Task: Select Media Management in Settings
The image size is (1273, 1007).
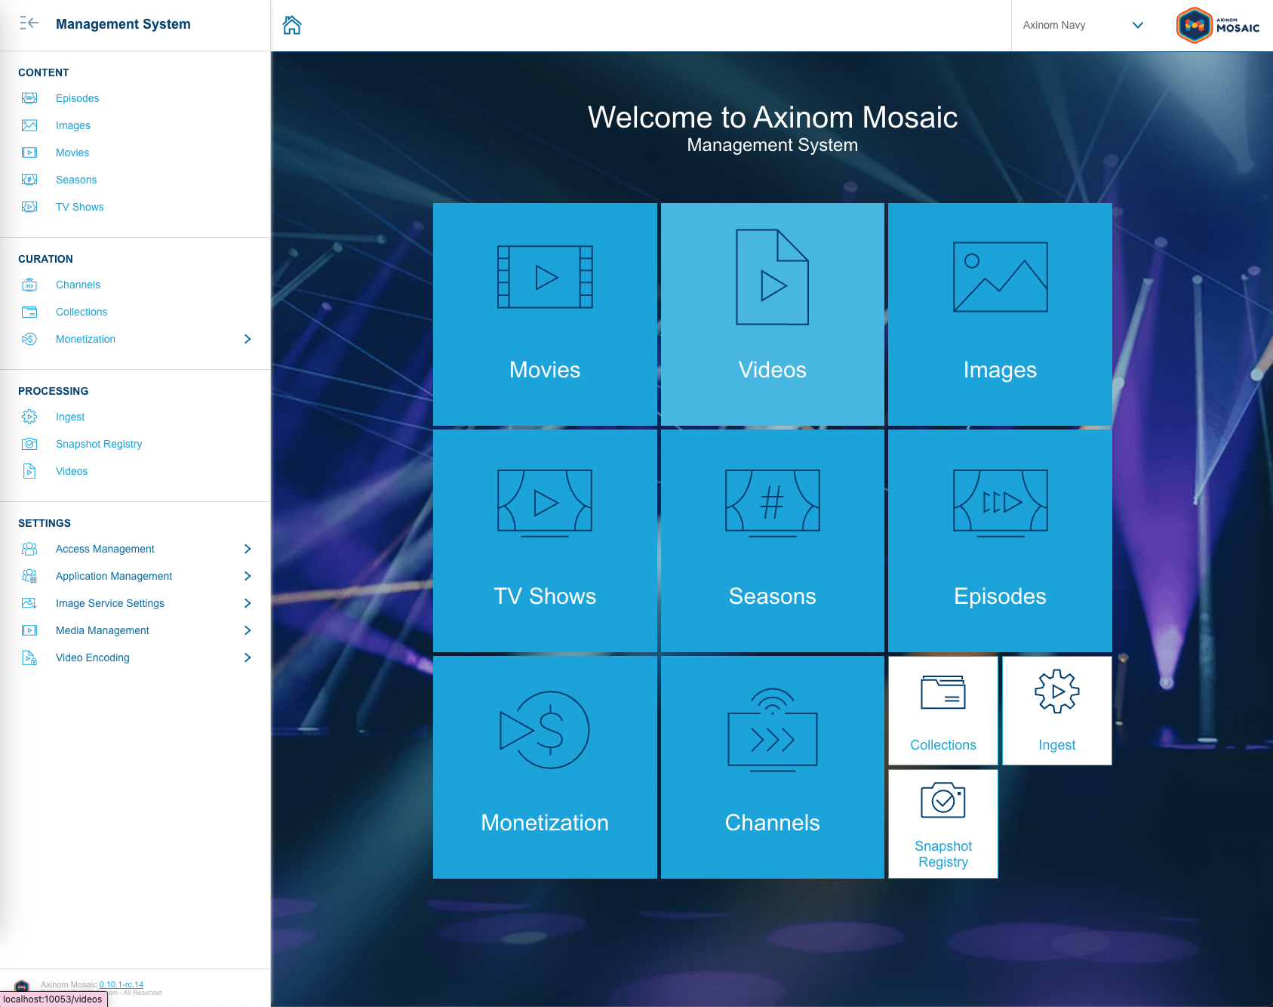Action: 103,630
